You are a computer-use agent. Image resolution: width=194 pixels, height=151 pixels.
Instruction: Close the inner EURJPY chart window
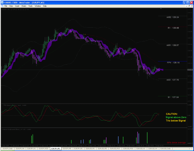192,6
